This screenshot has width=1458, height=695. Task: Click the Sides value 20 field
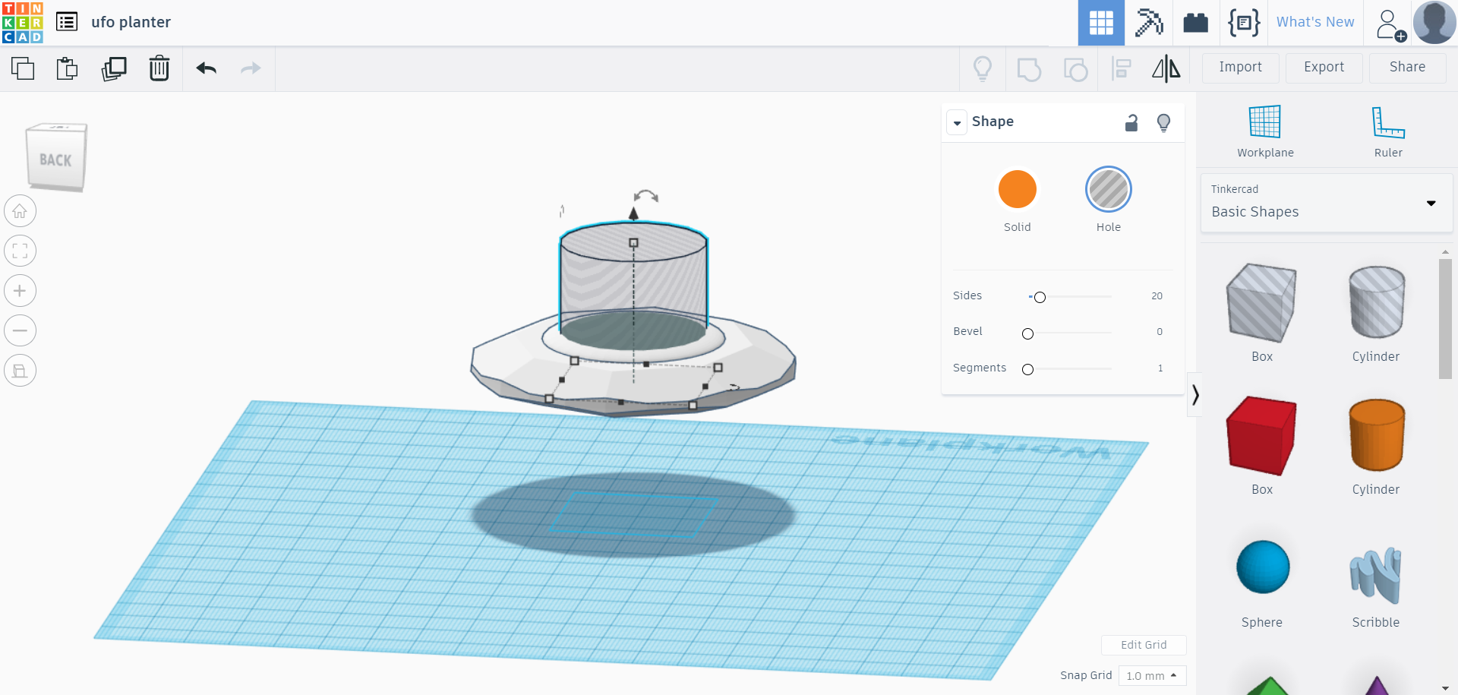pos(1157,296)
